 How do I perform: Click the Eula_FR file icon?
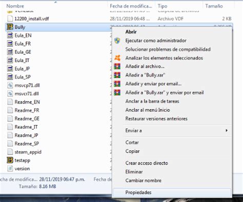click(10, 44)
